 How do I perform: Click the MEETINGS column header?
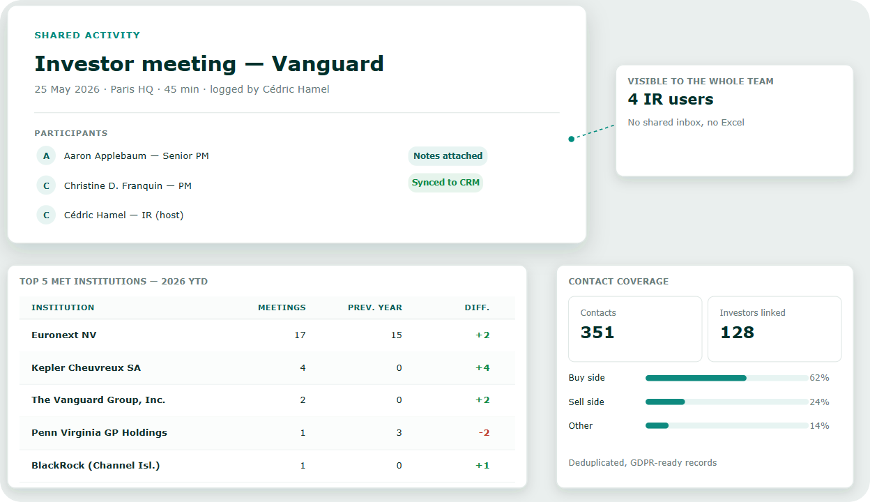282,307
